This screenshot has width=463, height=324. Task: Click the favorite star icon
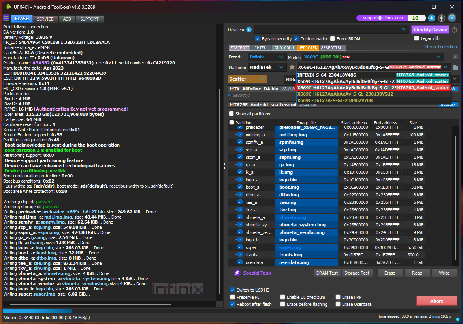[x=292, y=67]
